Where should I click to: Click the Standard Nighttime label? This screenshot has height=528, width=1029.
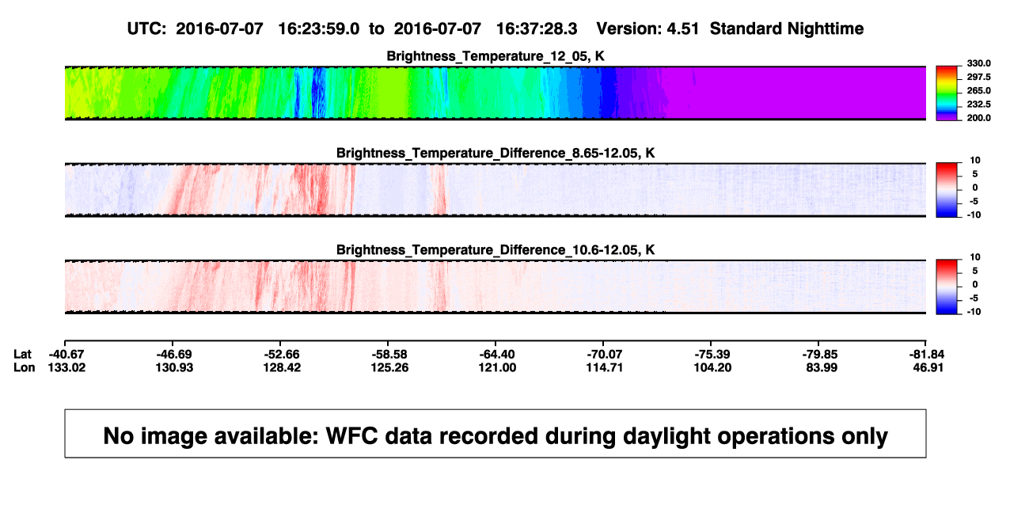tap(787, 28)
